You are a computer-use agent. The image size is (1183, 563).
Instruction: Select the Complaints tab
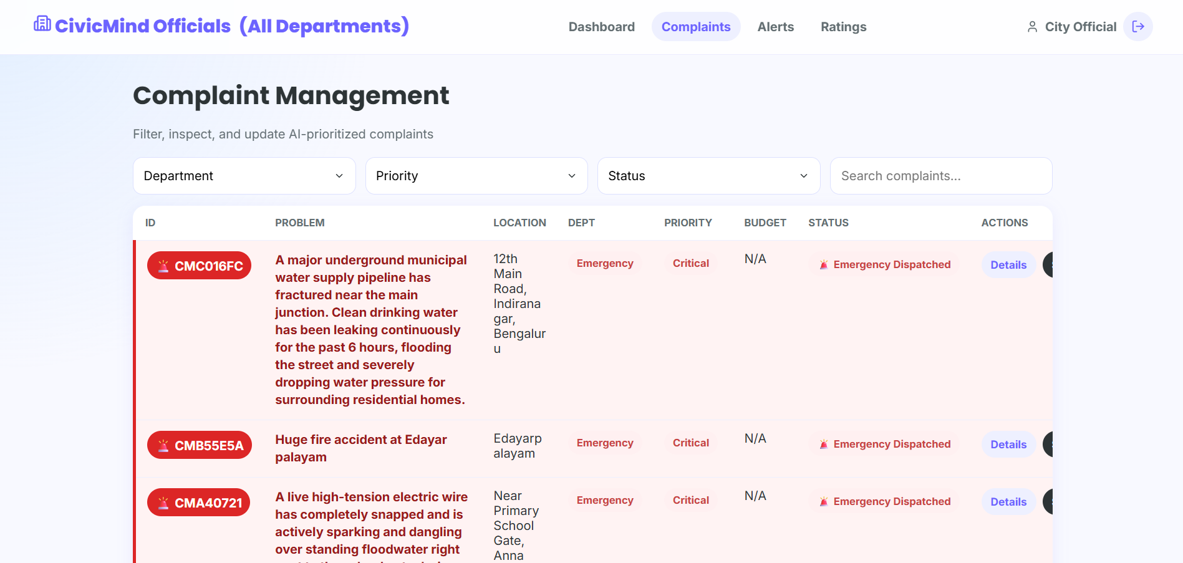click(x=696, y=27)
